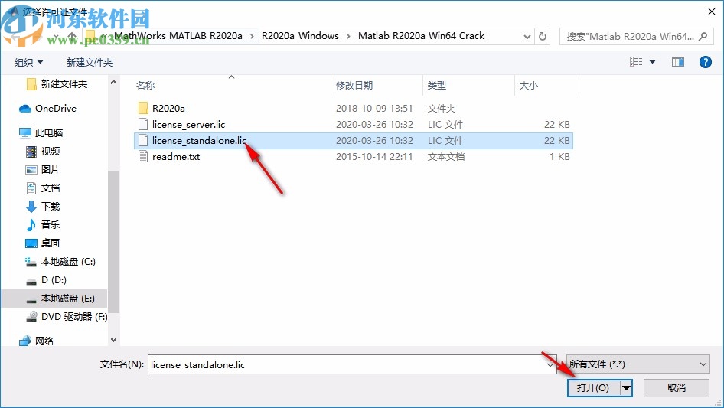The image size is (724, 408).
Task: Open 网络 in the sidebar
Action: (37, 341)
